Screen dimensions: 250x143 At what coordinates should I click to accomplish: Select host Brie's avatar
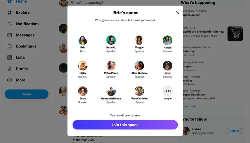(x=83, y=40)
